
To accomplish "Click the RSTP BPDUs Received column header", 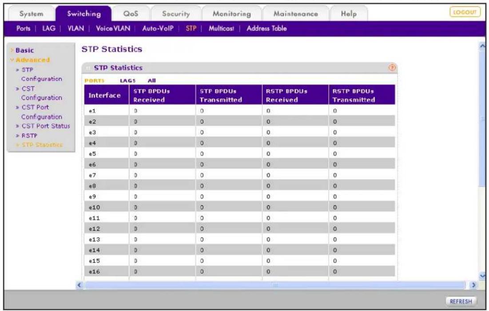I will tap(295, 95).
